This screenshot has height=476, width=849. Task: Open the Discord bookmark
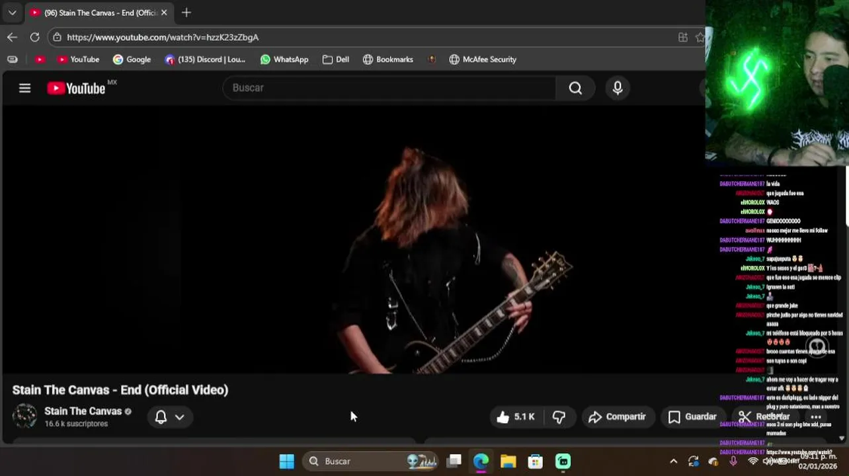tap(205, 59)
